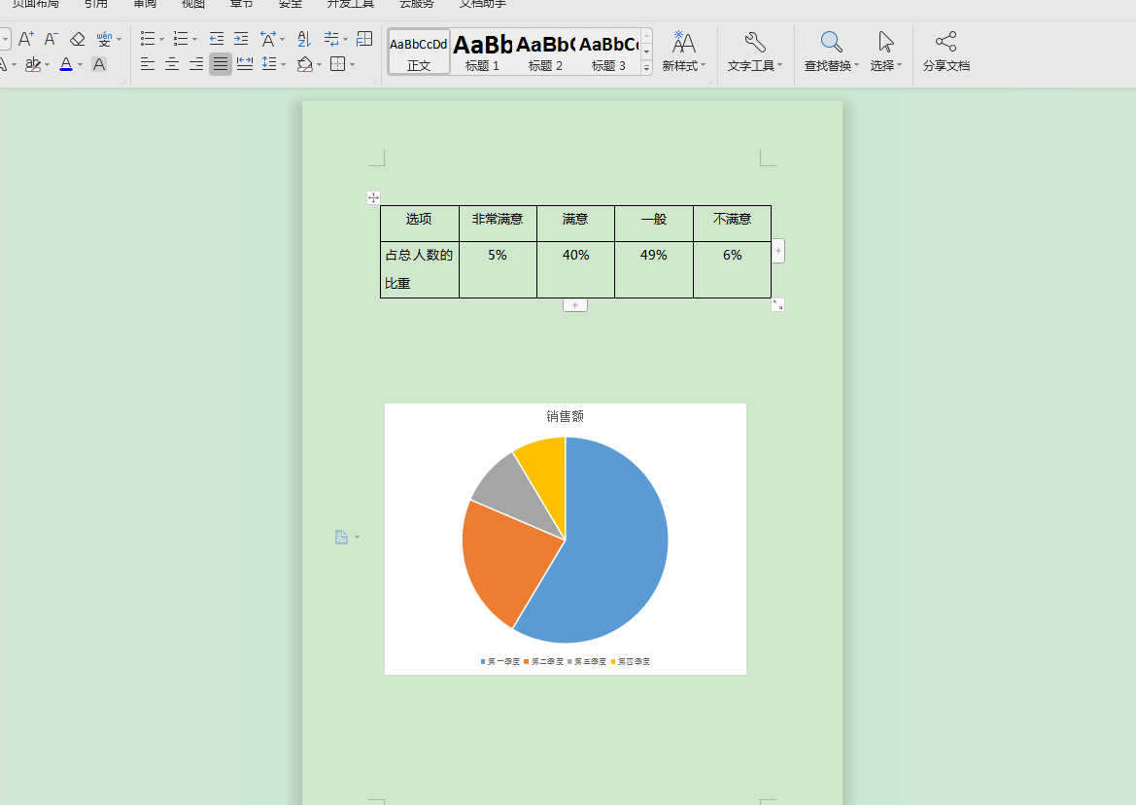Click the text highlight ab icon
The width and height of the screenshot is (1136, 805).
(33, 64)
